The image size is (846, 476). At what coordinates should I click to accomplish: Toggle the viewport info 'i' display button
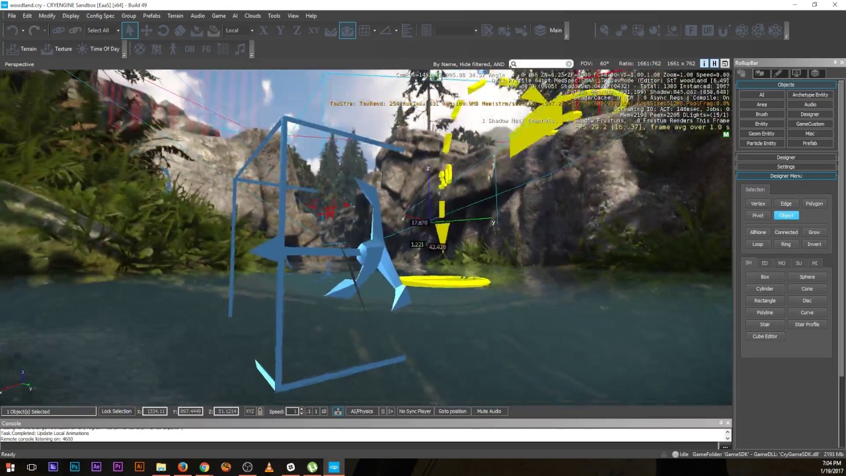704,63
